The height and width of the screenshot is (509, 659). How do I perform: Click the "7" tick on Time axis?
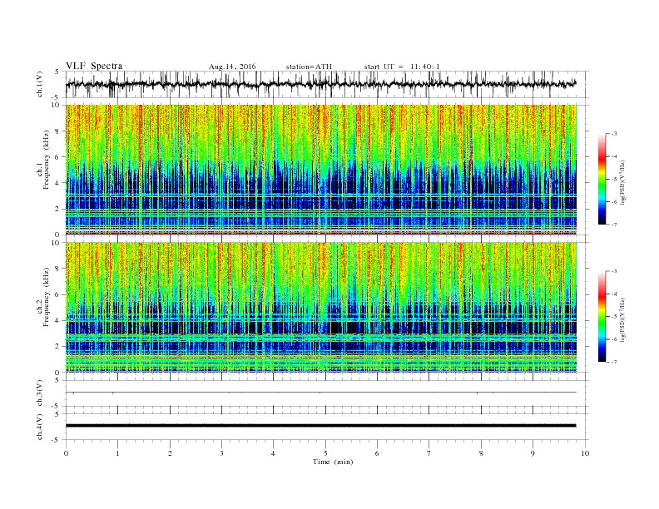click(x=429, y=453)
